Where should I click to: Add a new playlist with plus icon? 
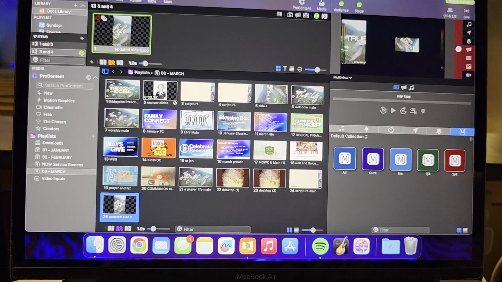tap(93, 137)
